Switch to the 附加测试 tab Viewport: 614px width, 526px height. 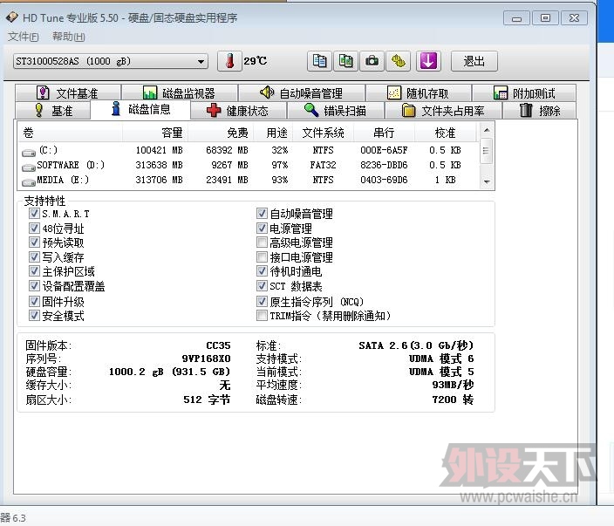click(524, 93)
